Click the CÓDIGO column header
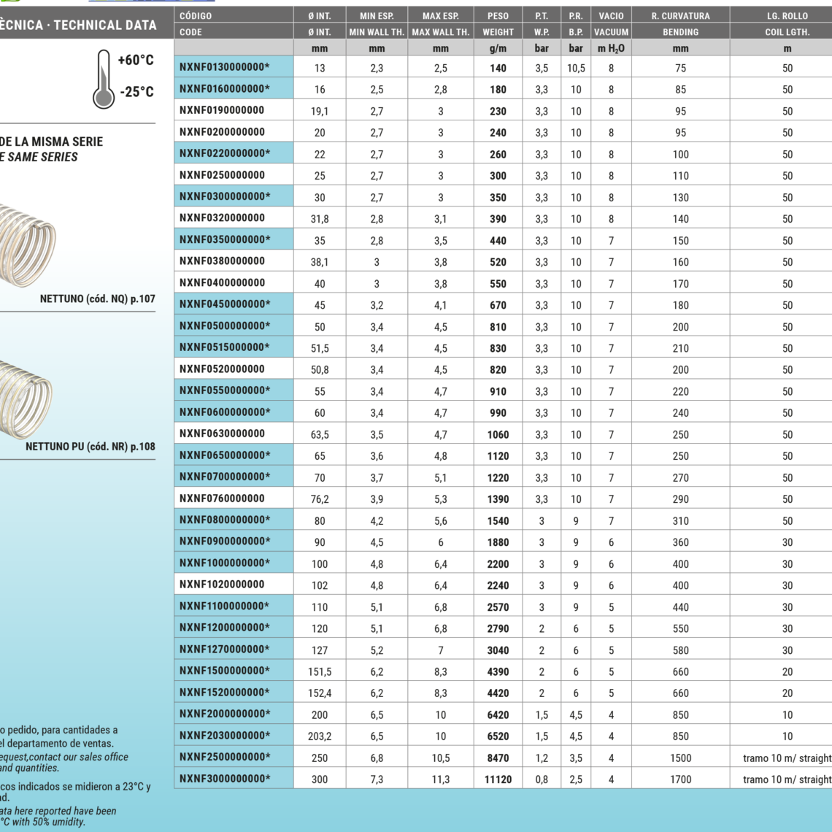Screen dimensions: 832x832 point(196,15)
